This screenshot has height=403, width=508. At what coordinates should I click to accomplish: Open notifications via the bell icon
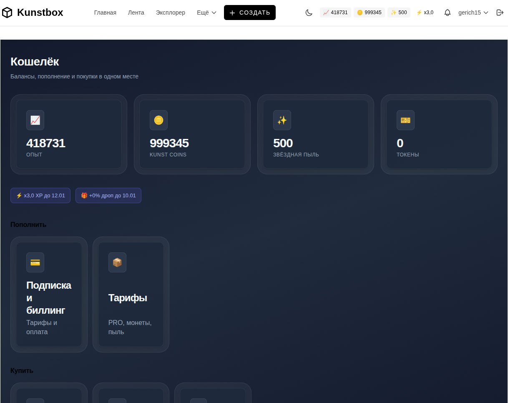[448, 13]
